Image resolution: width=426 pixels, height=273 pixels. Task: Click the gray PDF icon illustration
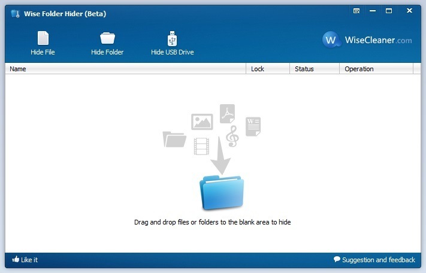click(x=227, y=113)
